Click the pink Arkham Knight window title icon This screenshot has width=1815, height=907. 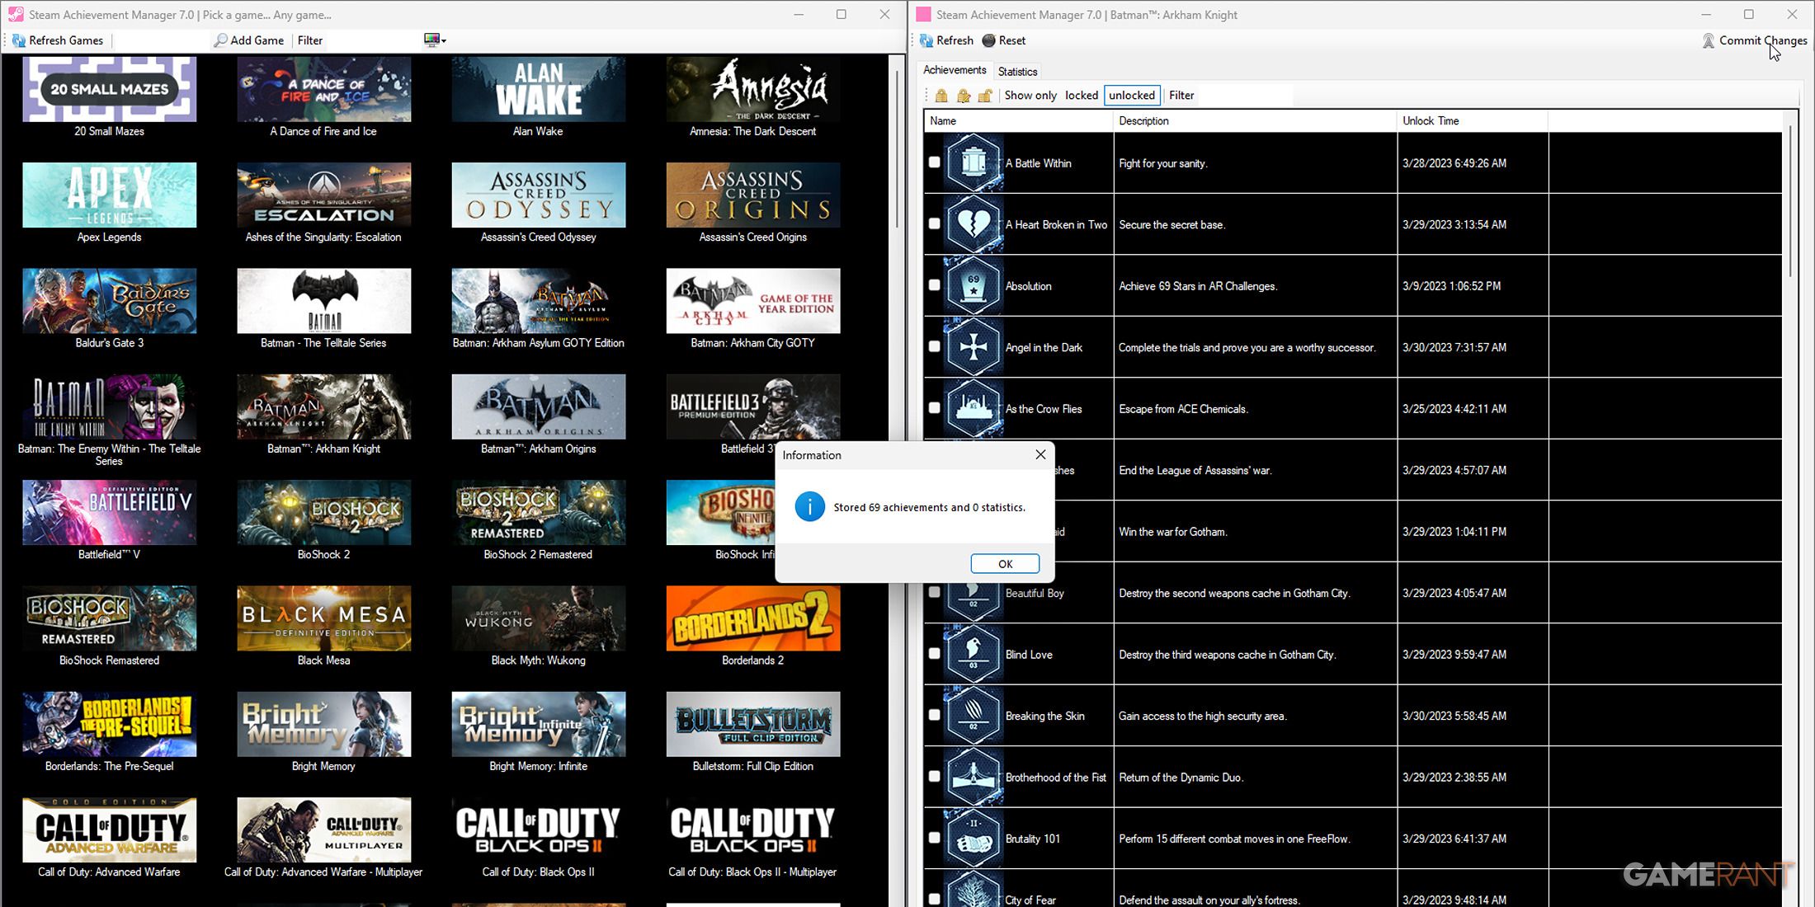pyautogui.click(x=923, y=14)
